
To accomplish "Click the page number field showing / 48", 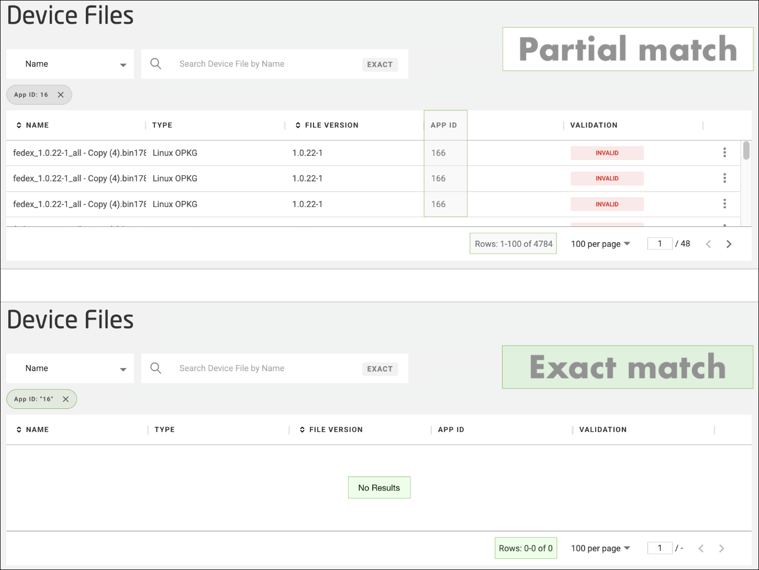I will (660, 243).
